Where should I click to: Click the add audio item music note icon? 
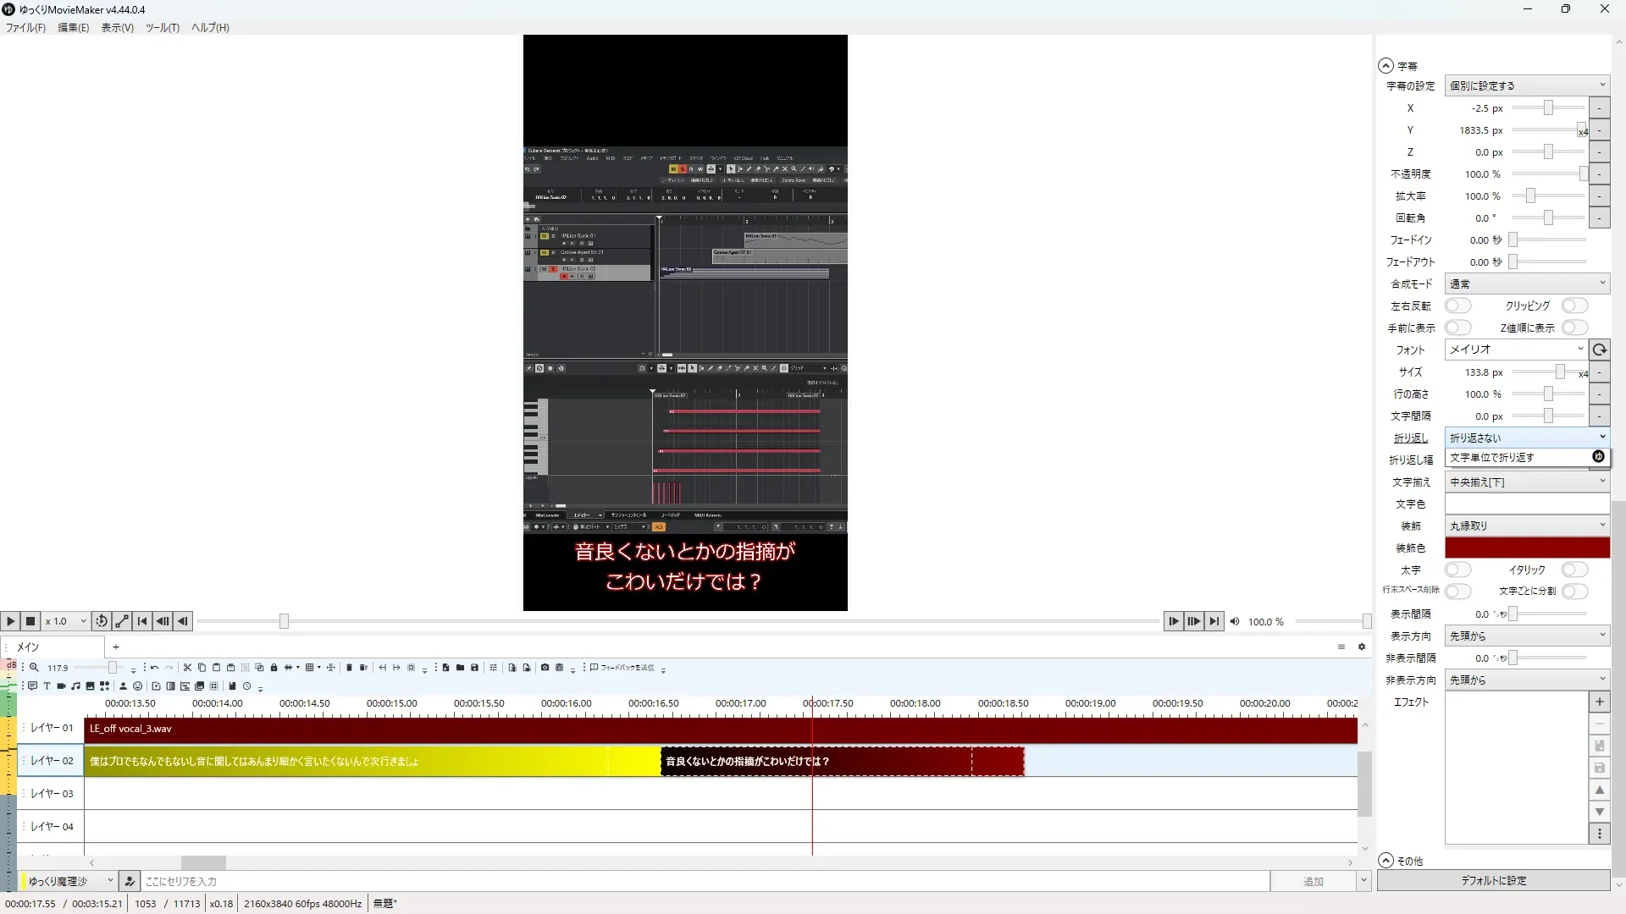[x=75, y=686]
